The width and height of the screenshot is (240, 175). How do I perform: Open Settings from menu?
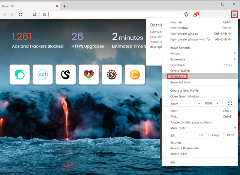200,143
